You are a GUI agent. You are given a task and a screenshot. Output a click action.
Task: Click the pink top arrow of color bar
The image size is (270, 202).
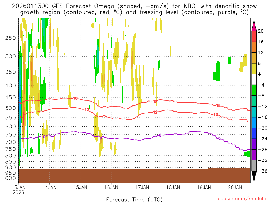[254, 26]
